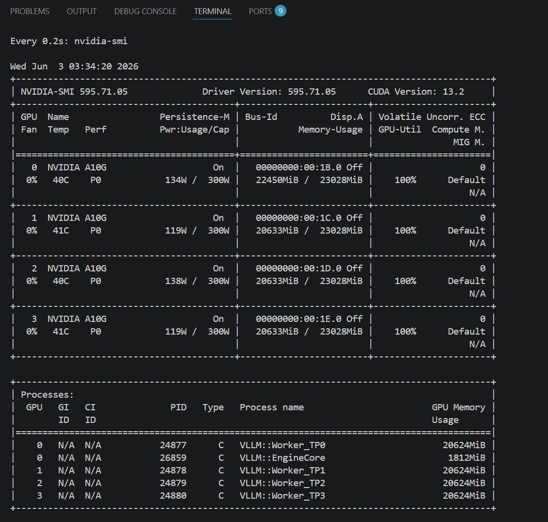Click GPU 0 power value '134W'
Image resolution: width=548 pixels, height=522 pixels.
tap(175, 180)
